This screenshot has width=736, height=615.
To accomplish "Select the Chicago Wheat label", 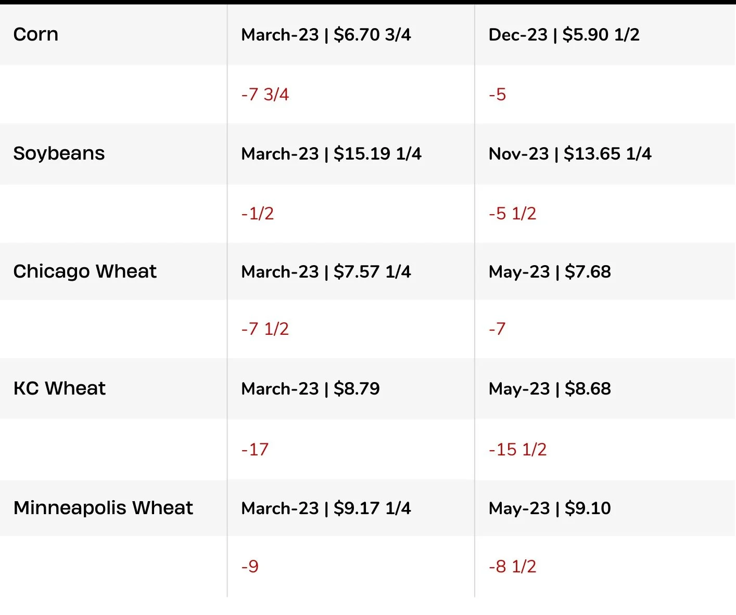I will click(85, 271).
